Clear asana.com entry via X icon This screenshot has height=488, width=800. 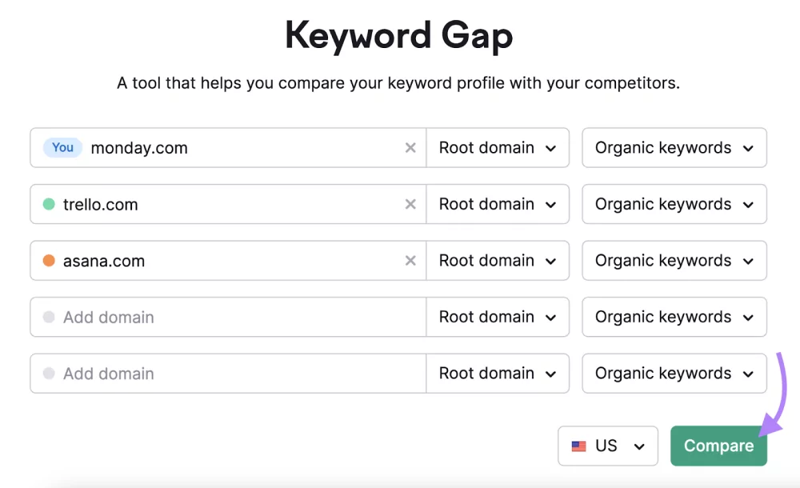[x=410, y=261]
